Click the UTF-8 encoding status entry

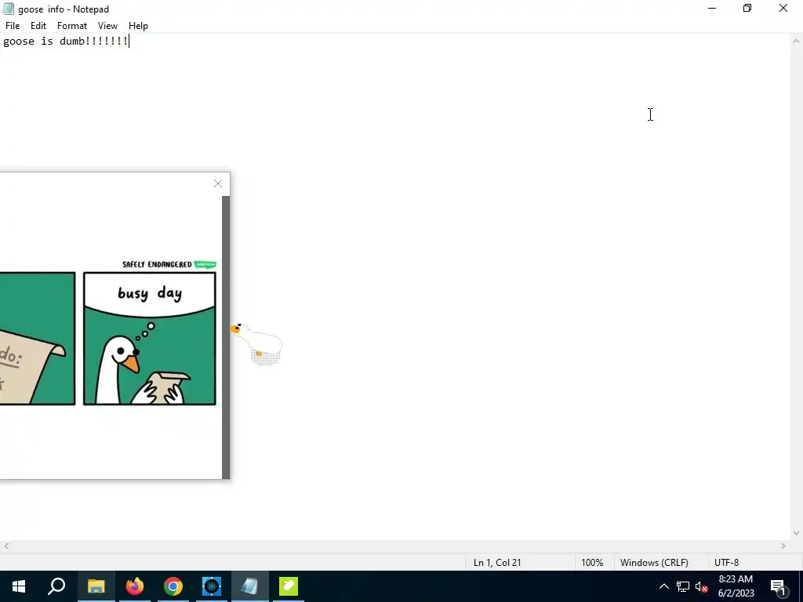(726, 562)
